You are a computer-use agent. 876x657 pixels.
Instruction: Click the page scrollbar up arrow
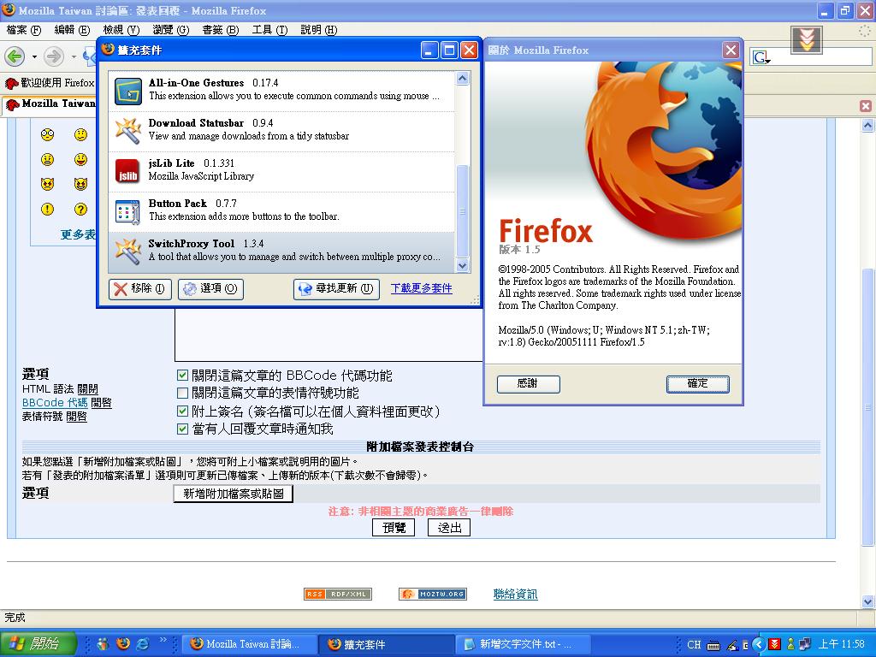coord(867,126)
